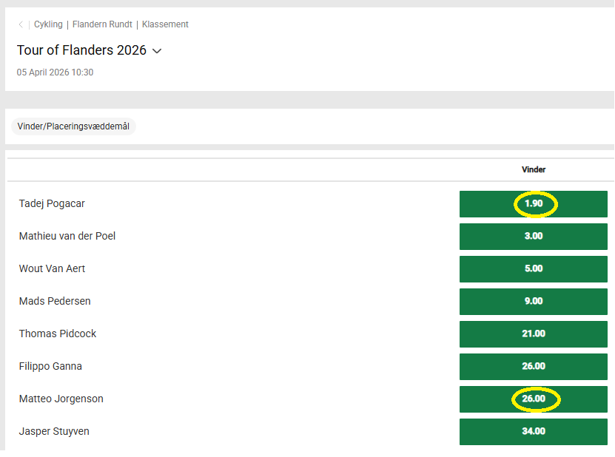Click the Mads Pedersen rider name
This screenshot has width=615, height=457.
click(x=55, y=301)
